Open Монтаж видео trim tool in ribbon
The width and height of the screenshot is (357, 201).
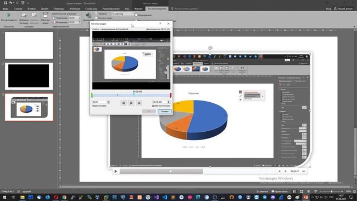[45, 18]
